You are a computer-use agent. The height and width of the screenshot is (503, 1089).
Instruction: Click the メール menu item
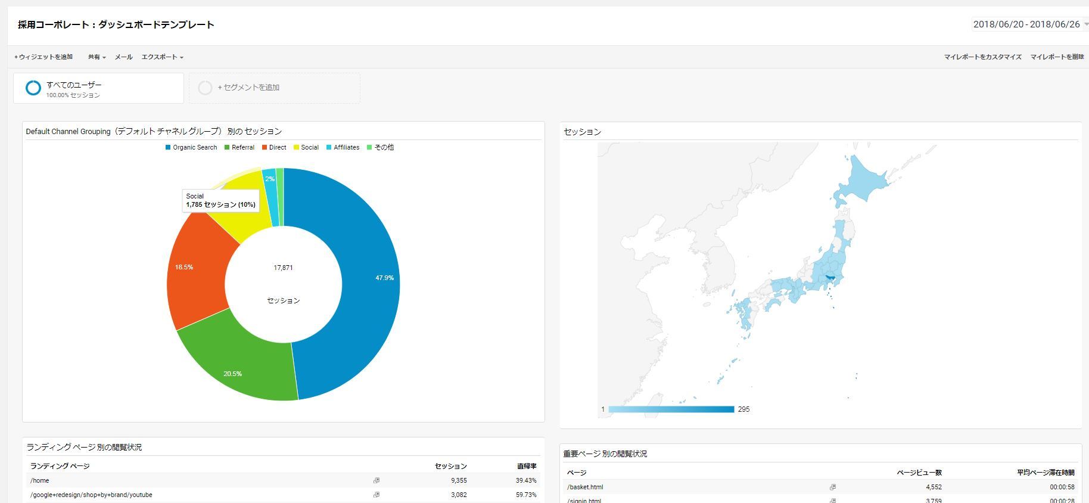click(123, 57)
